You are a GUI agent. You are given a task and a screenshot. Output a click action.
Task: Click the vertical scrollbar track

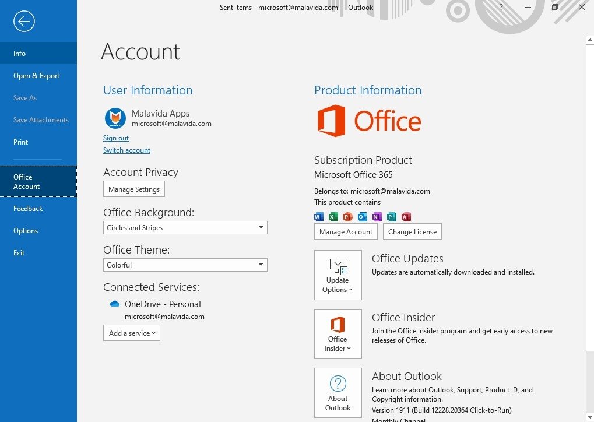(x=590, y=382)
